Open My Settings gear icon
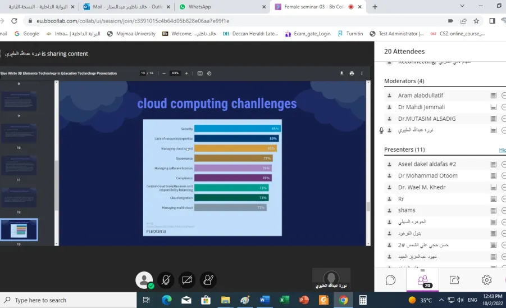This screenshot has width=506, height=308. 486,280
